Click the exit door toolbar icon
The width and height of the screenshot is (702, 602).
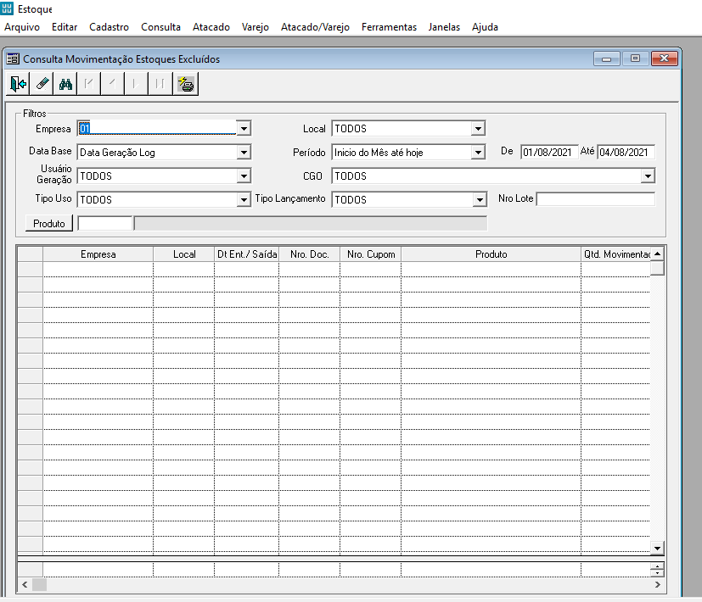tap(18, 84)
